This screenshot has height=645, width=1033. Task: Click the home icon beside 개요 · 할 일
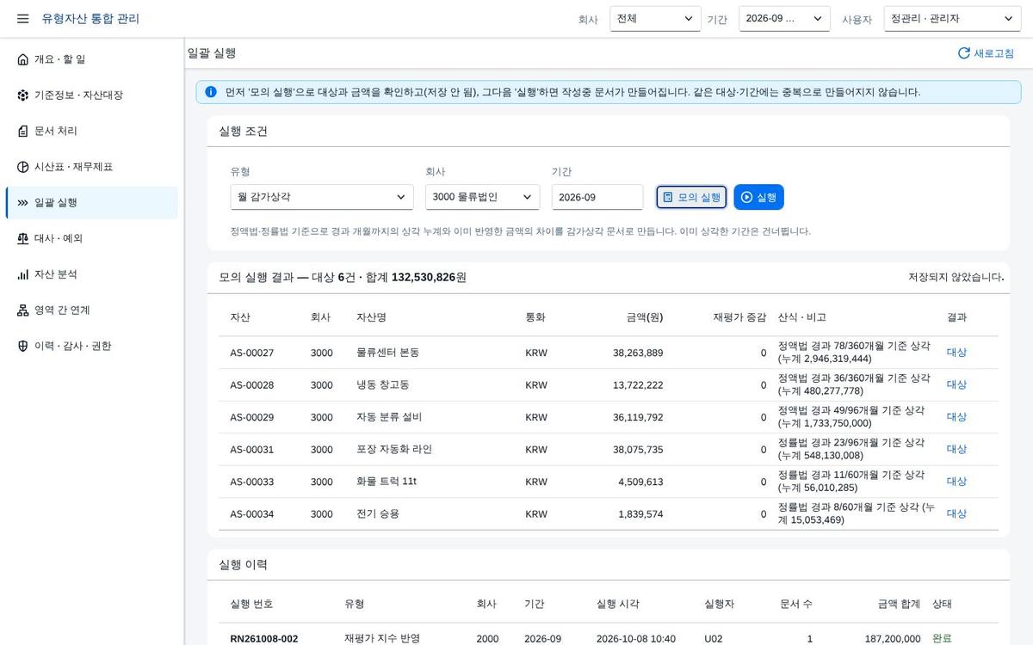click(23, 59)
